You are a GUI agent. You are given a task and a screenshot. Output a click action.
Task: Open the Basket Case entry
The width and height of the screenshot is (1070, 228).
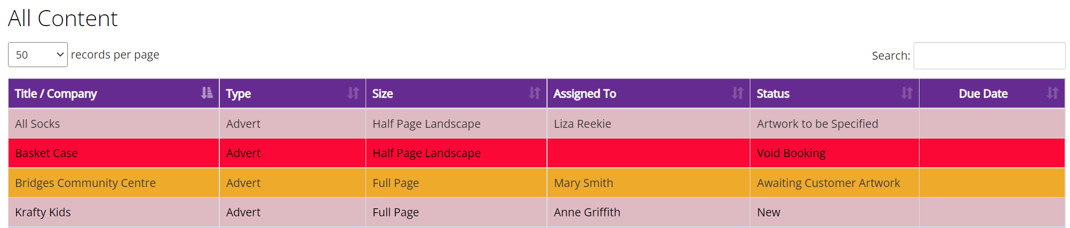[46, 153]
